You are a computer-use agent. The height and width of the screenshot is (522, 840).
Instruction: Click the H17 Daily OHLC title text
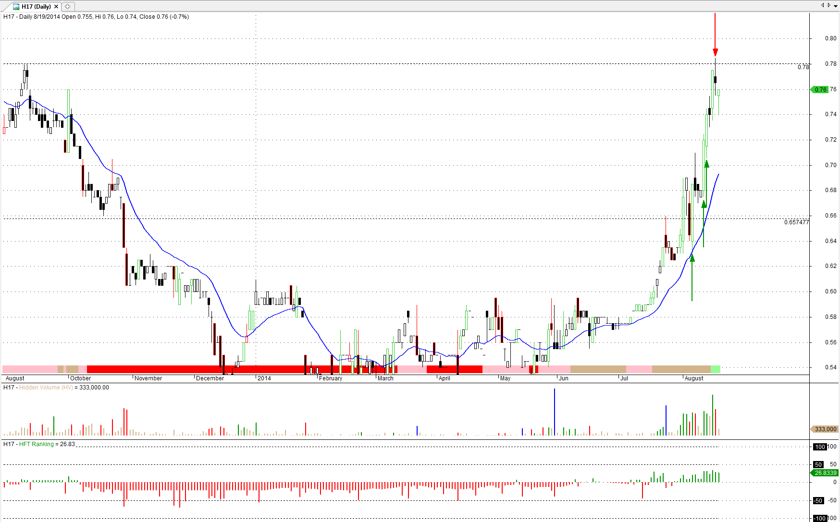click(96, 17)
